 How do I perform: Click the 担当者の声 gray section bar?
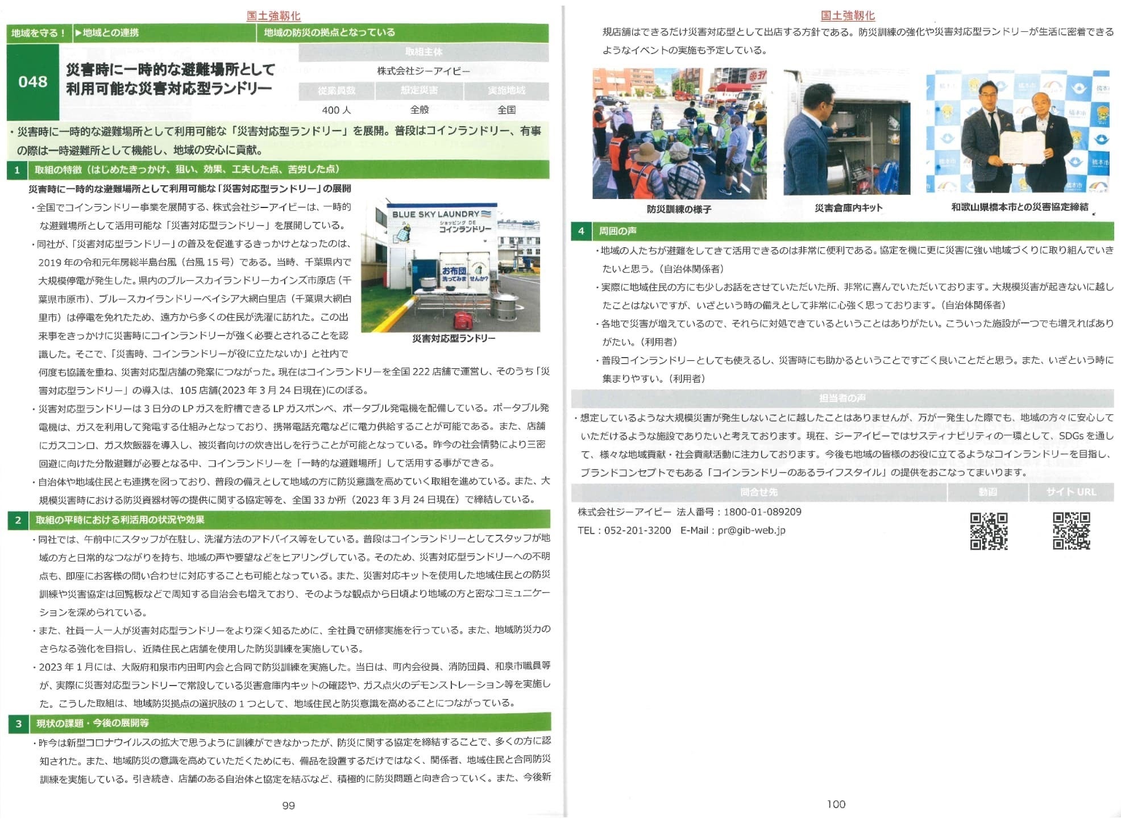click(842, 398)
